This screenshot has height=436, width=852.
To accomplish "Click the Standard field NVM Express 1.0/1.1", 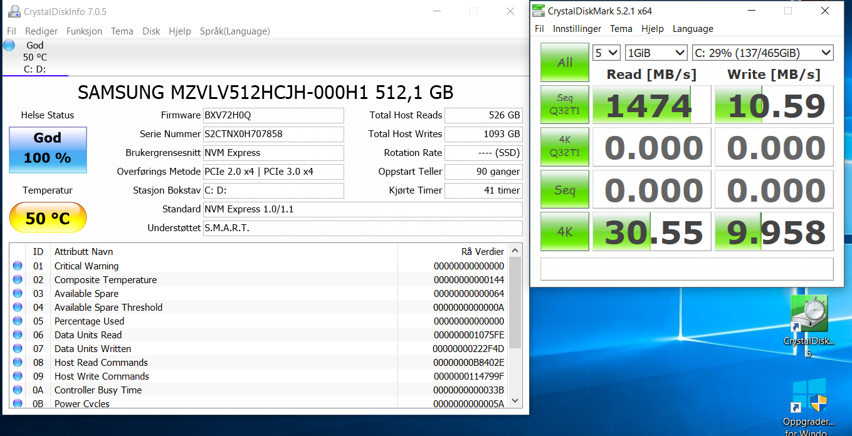I will [363, 209].
